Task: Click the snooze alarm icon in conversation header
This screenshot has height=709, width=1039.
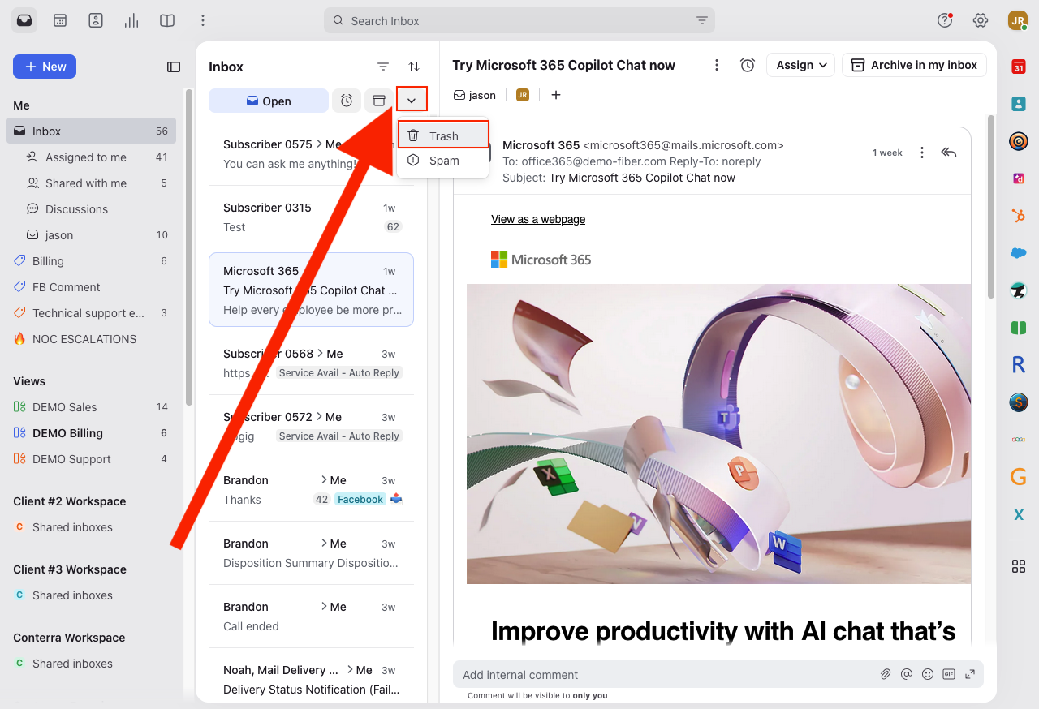Action: [748, 65]
